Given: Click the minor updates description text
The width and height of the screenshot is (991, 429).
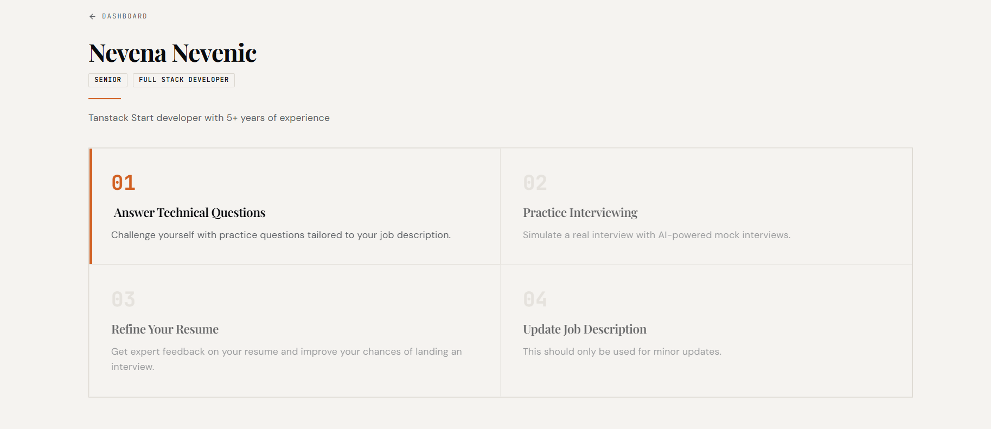Looking at the screenshot, I should click(x=622, y=351).
